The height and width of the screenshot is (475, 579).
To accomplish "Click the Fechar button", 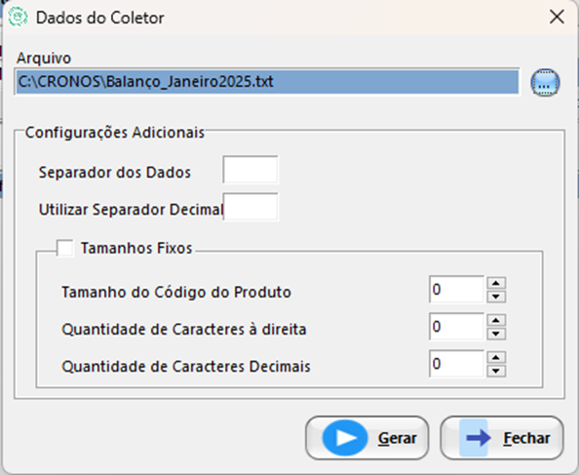I will click(502, 438).
